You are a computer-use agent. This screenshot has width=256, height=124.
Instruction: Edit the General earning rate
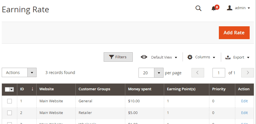244,101
